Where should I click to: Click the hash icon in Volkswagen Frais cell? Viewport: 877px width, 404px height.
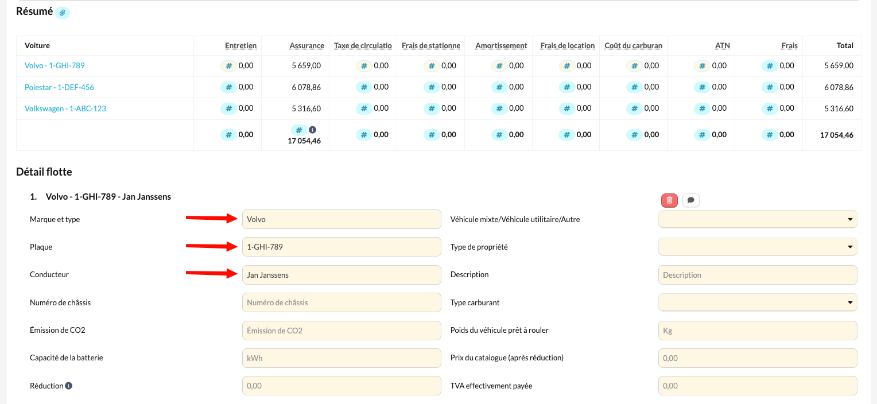(770, 108)
